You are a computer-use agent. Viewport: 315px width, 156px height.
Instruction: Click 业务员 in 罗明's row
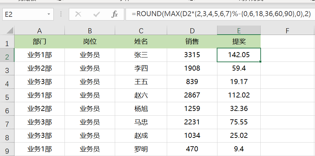pos(90,149)
